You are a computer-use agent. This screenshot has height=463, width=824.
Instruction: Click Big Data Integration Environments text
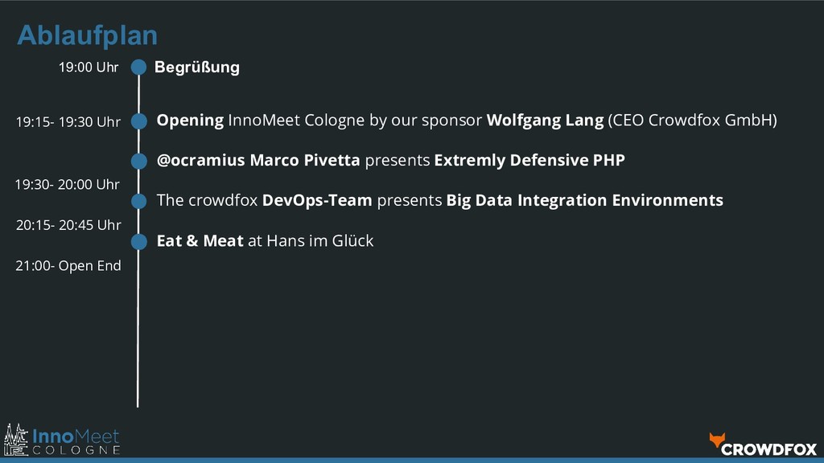[x=584, y=199]
